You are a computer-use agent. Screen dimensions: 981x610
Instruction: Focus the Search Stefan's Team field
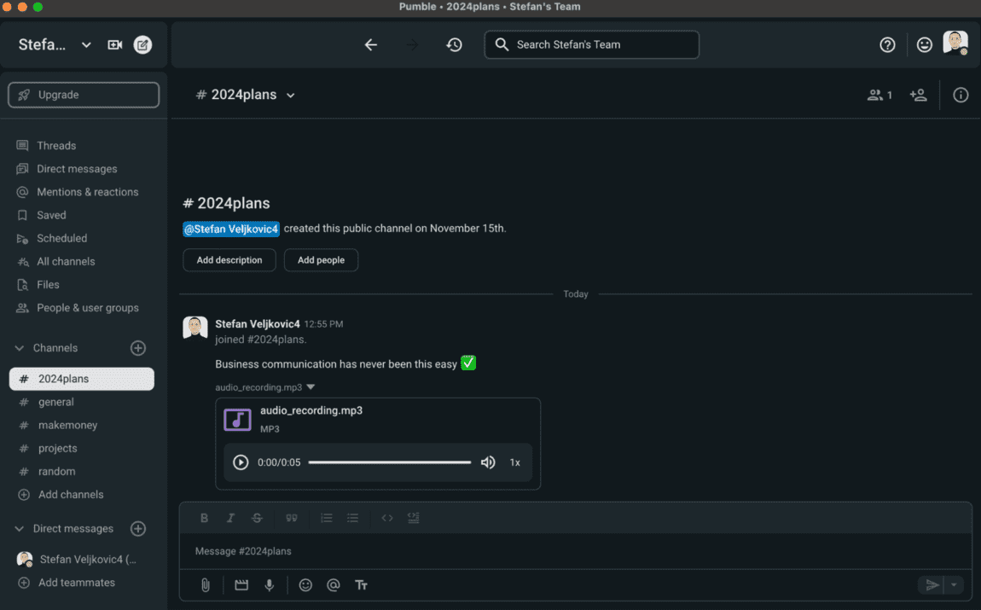592,44
